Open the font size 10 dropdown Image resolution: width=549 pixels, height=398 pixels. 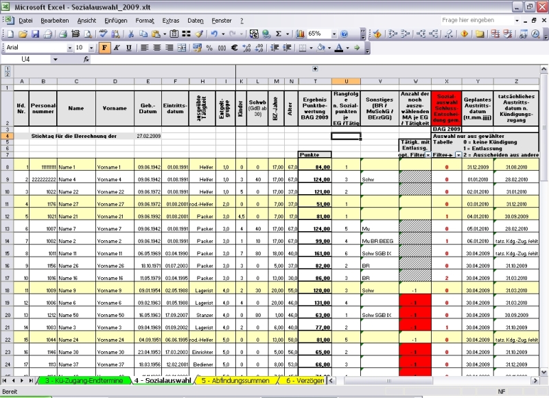91,48
